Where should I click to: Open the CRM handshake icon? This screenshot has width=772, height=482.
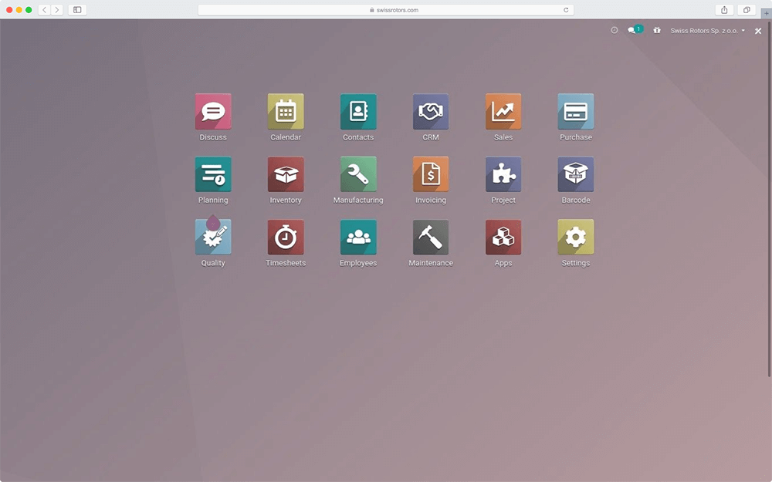coord(430,112)
